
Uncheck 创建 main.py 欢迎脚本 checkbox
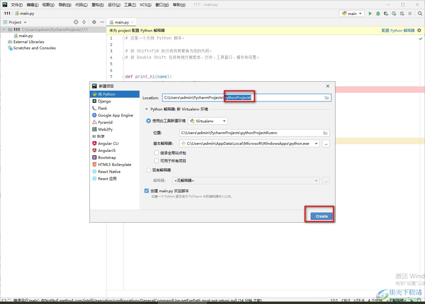click(x=147, y=191)
